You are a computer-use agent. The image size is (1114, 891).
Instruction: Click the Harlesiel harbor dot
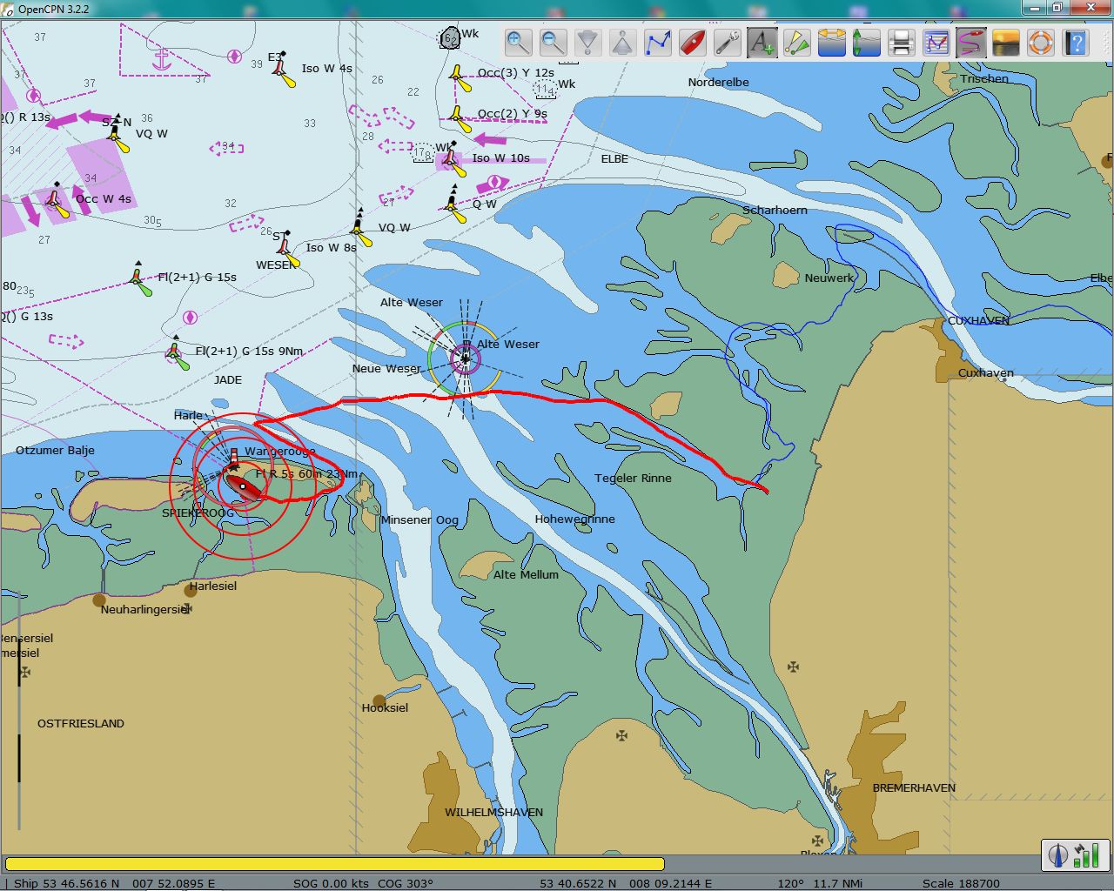point(191,591)
